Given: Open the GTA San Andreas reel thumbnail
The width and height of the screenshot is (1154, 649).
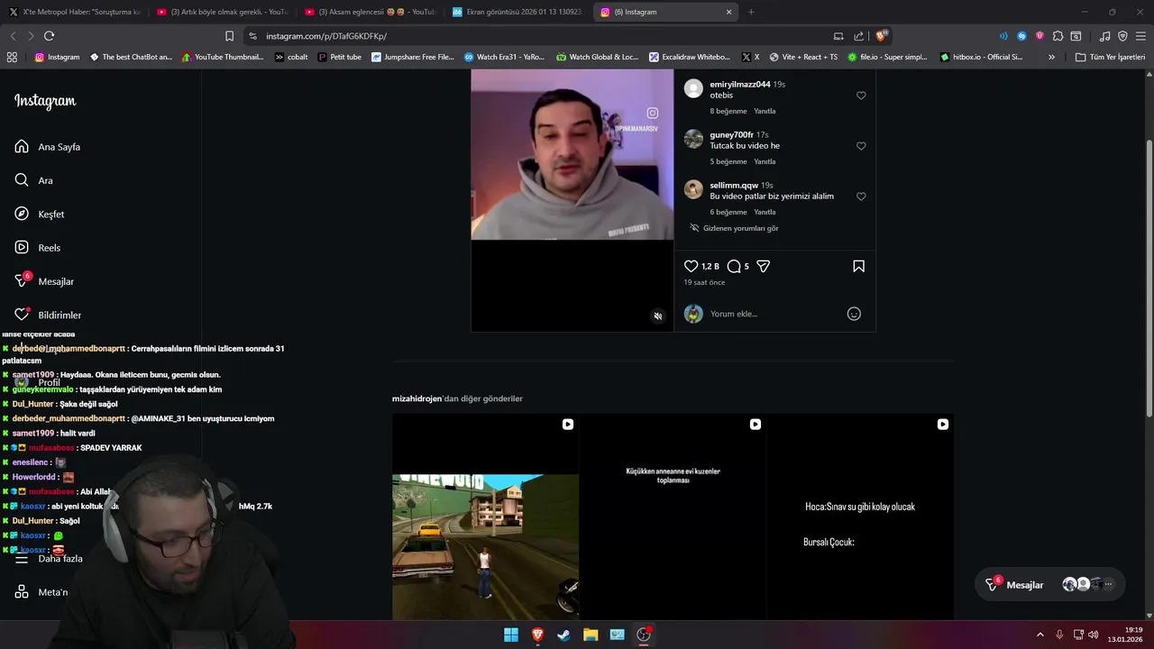Looking at the screenshot, I should (485, 517).
